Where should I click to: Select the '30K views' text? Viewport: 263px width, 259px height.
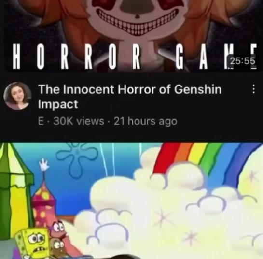tap(79, 121)
